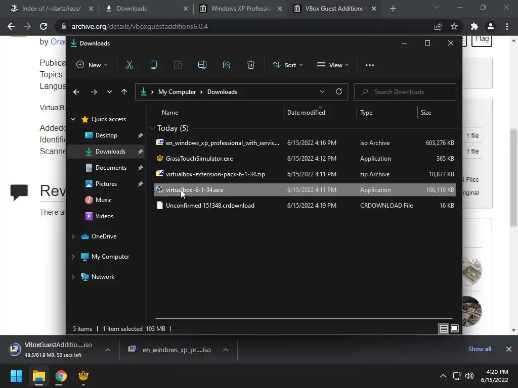Image resolution: width=518 pixels, height=388 pixels.
Task: Select the VBox Guest Additions tab
Action: 334,9
